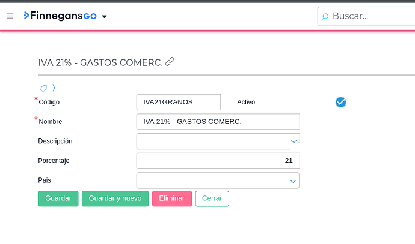This screenshot has width=415, height=244.
Task: Click the IVA 21% - GASTOS COMERC. page heading
Action: coord(100,62)
